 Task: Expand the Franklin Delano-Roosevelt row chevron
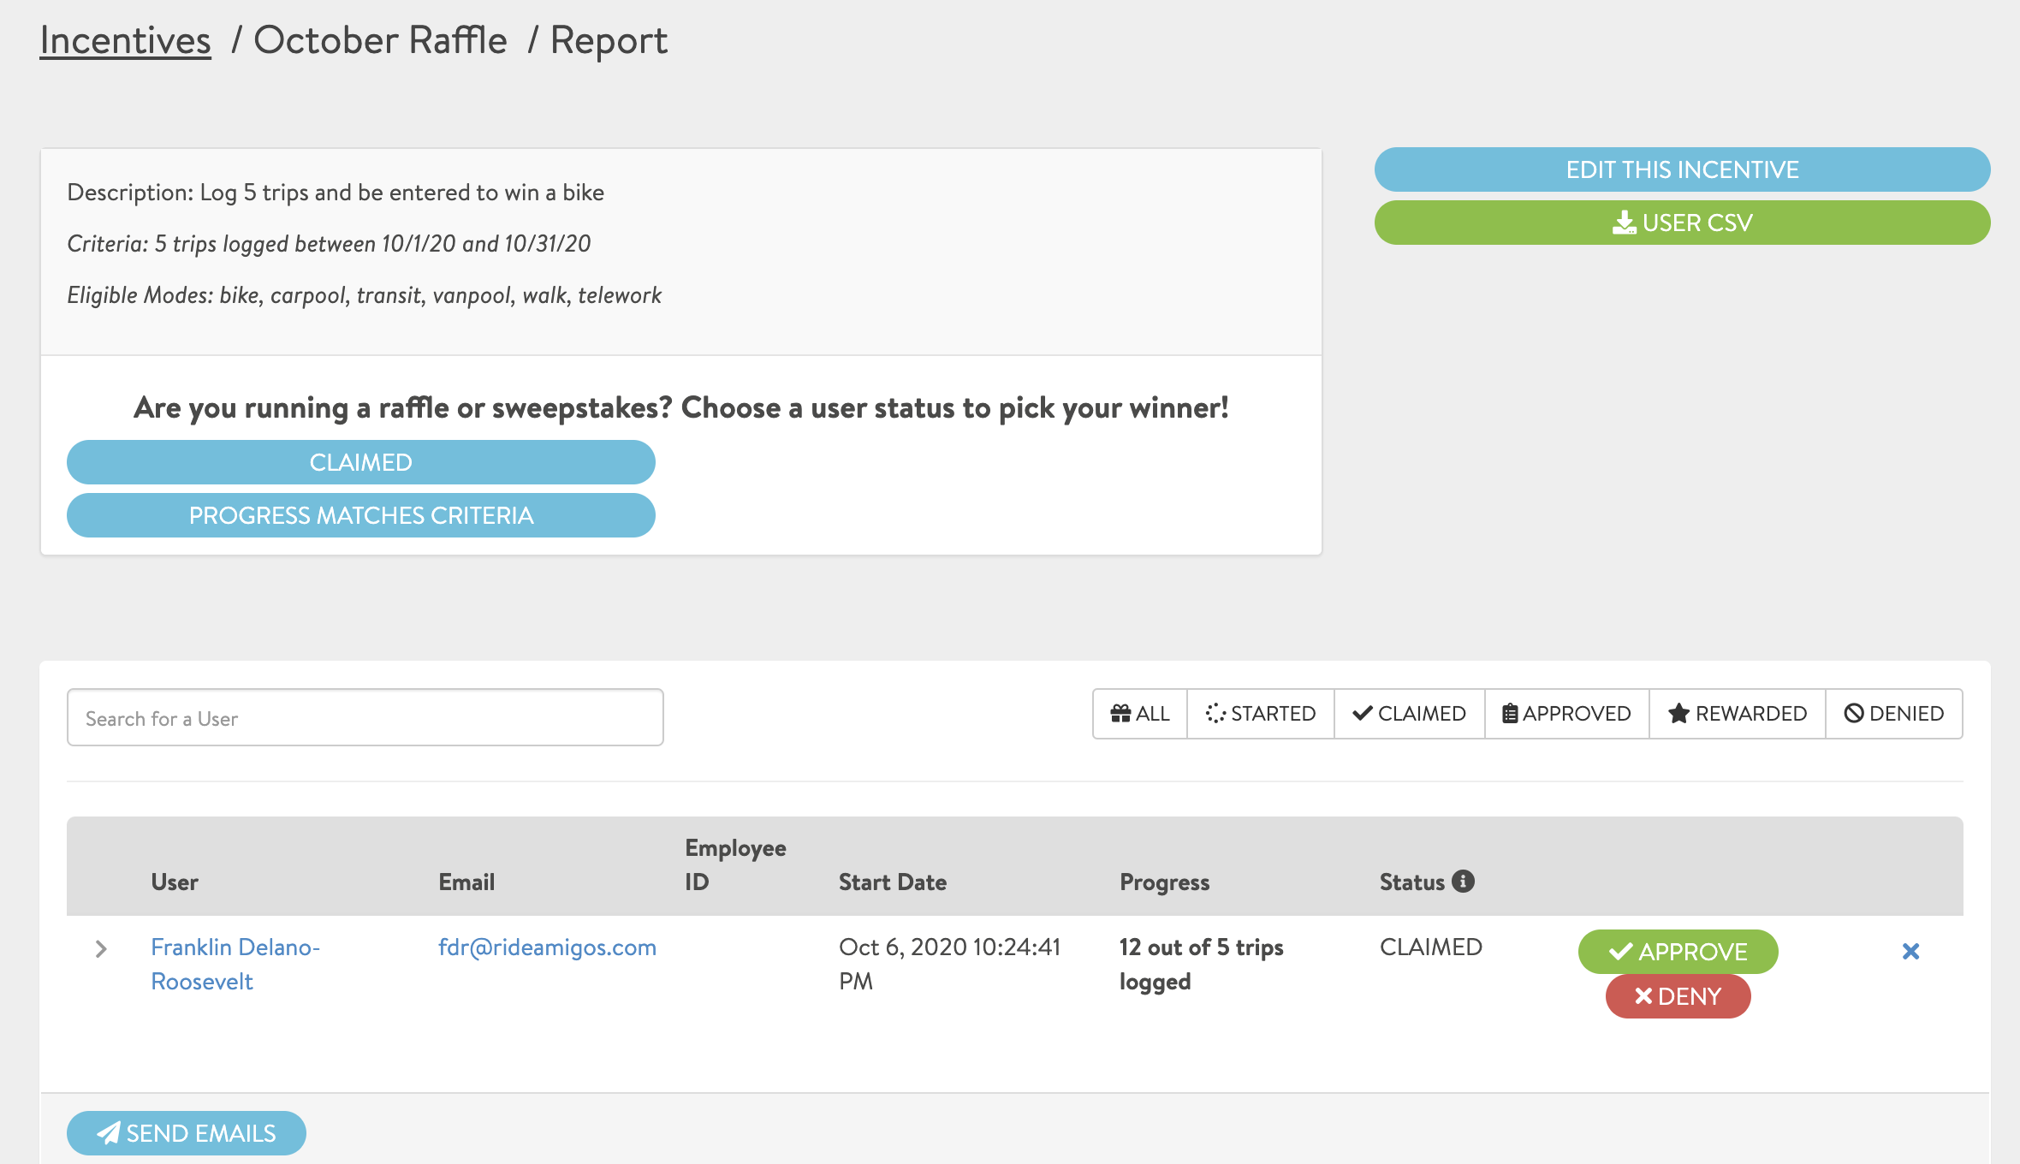click(101, 948)
